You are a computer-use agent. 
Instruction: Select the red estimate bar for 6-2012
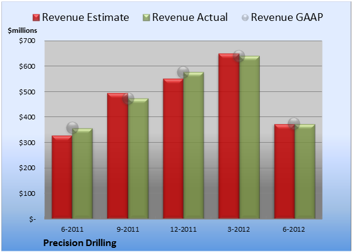(x=284, y=171)
